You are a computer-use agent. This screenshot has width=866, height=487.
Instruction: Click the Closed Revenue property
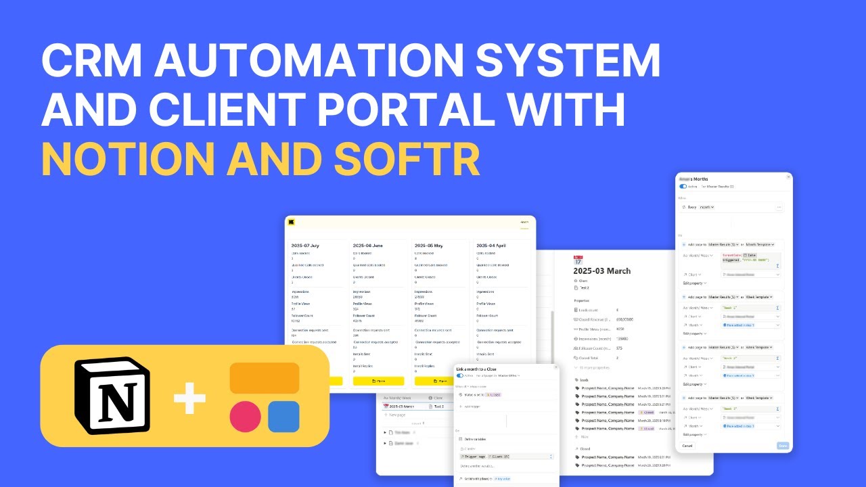click(x=593, y=319)
